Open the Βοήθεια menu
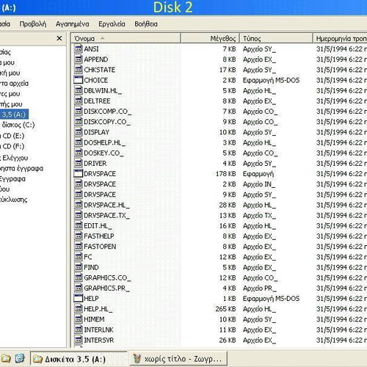The width and height of the screenshot is (367, 367). pos(146,24)
